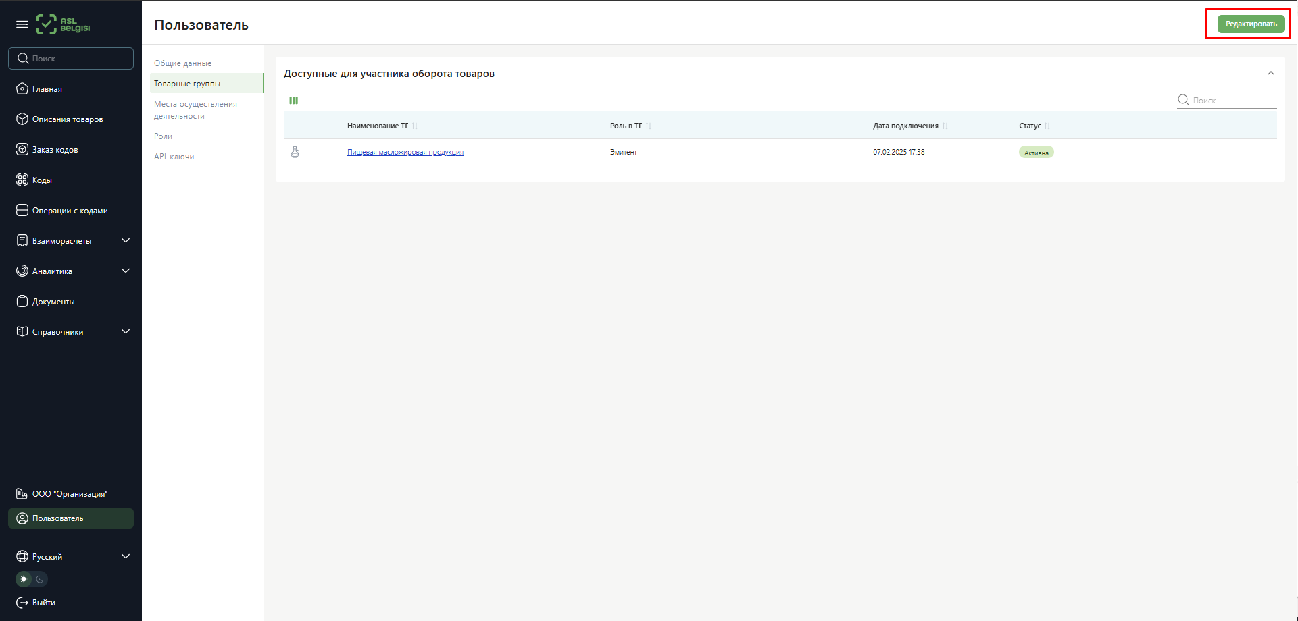The height and width of the screenshot is (621, 1298).
Task: Click the Пользователь profile icon
Action: click(22, 518)
